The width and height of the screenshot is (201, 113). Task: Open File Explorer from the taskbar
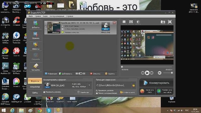tap(21, 110)
